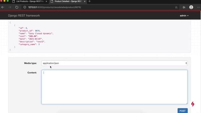
Task: Open a new tab with plus icon
Action: pos(90,1)
